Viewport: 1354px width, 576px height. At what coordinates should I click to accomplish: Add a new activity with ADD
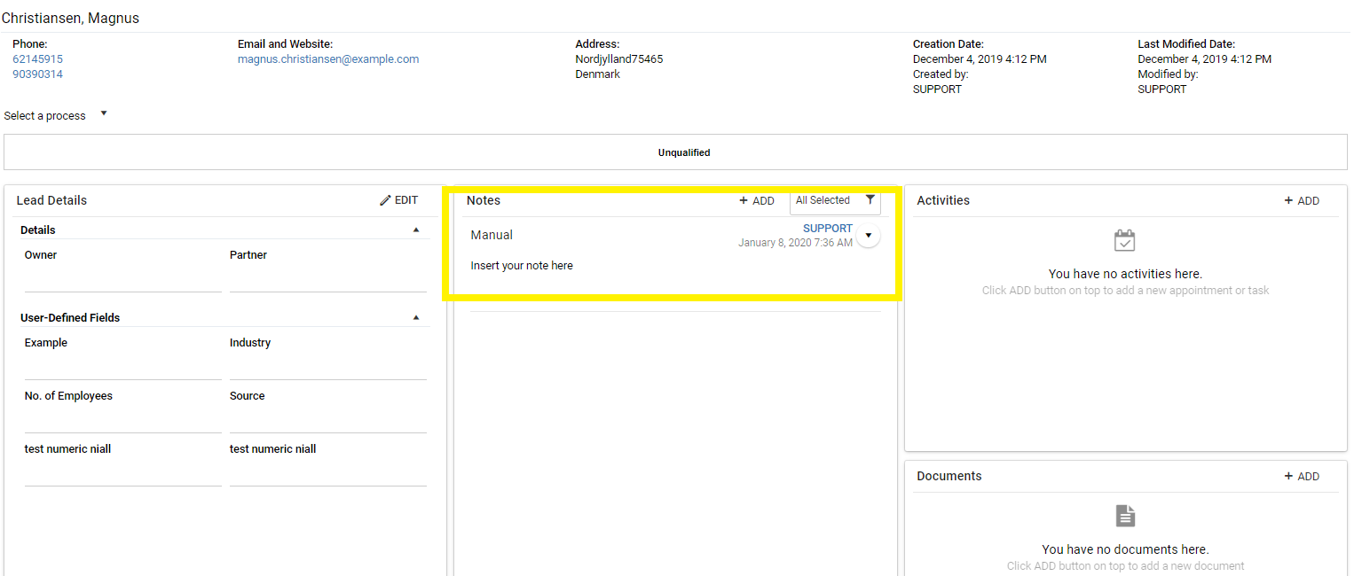[1302, 201]
